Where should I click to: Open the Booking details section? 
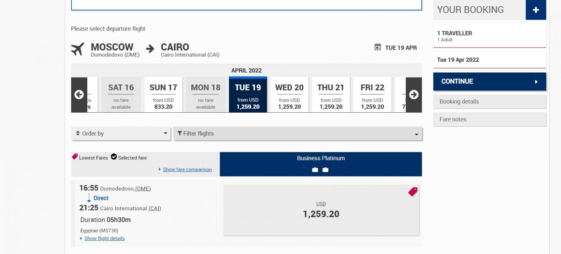tap(489, 102)
